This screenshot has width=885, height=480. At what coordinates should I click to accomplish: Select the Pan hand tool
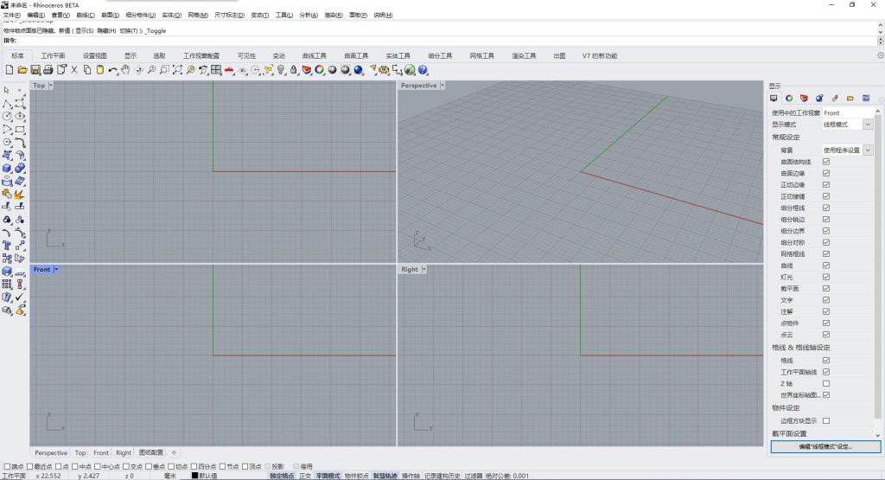pyautogui.click(x=125, y=70)
